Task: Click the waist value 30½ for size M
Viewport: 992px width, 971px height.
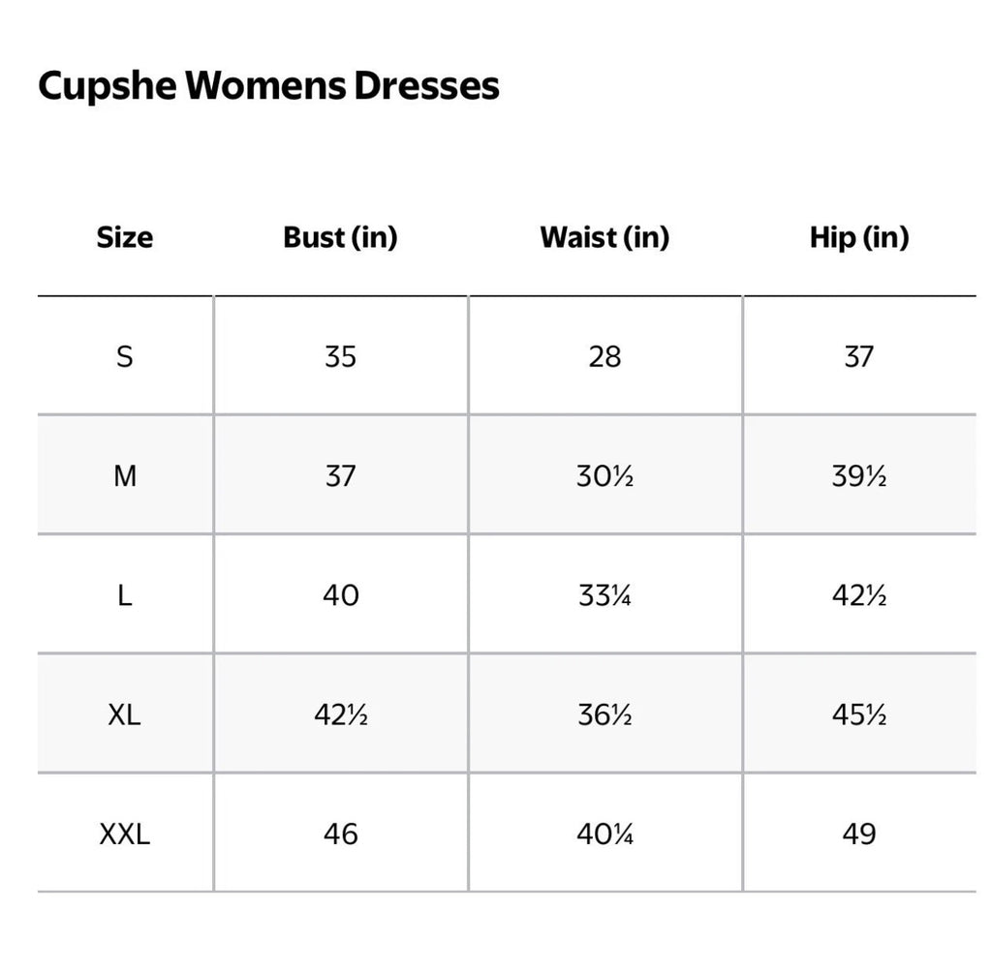Action: tap(604, 476)
